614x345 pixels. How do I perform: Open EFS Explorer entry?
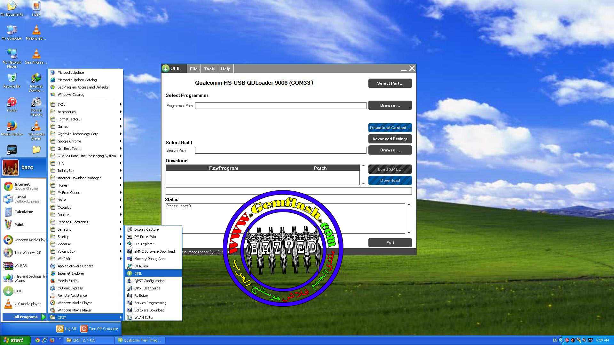coord(153,244)
